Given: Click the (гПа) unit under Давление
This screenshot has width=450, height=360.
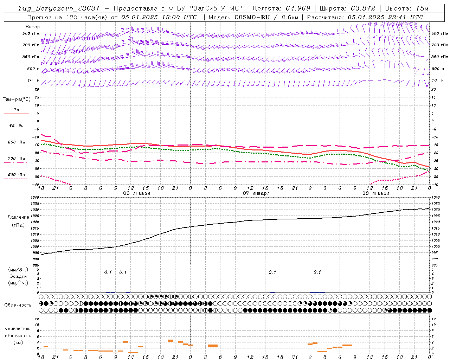Looking at the screenshot, I should (x=18, y=225).
